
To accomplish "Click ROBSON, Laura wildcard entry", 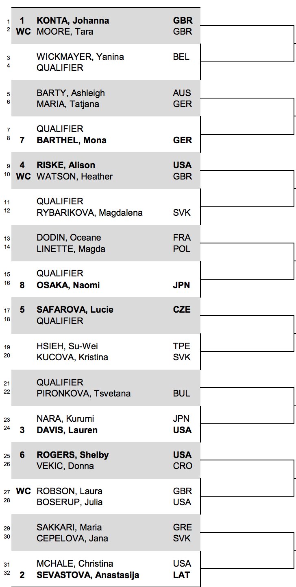I will click(70, 491).
